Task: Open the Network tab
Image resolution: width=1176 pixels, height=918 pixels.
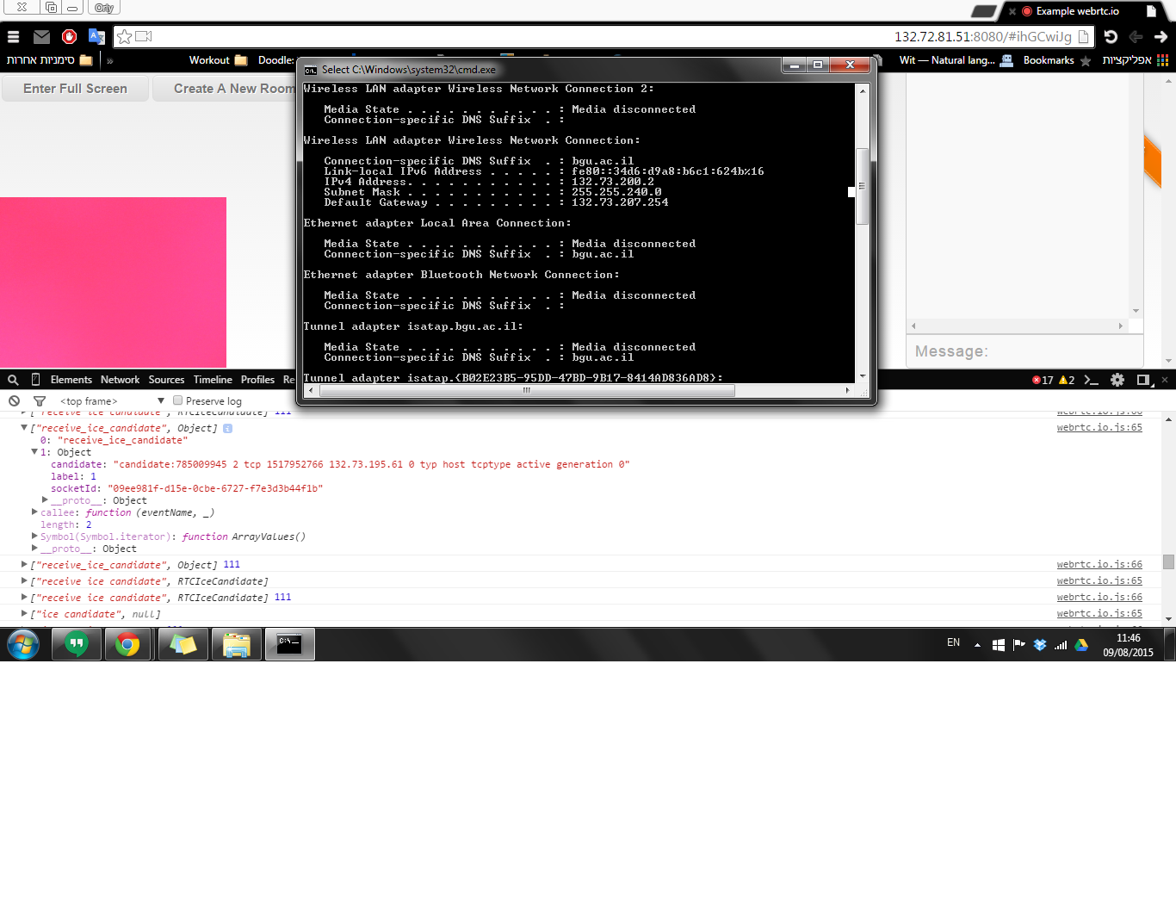Action: 120,380
